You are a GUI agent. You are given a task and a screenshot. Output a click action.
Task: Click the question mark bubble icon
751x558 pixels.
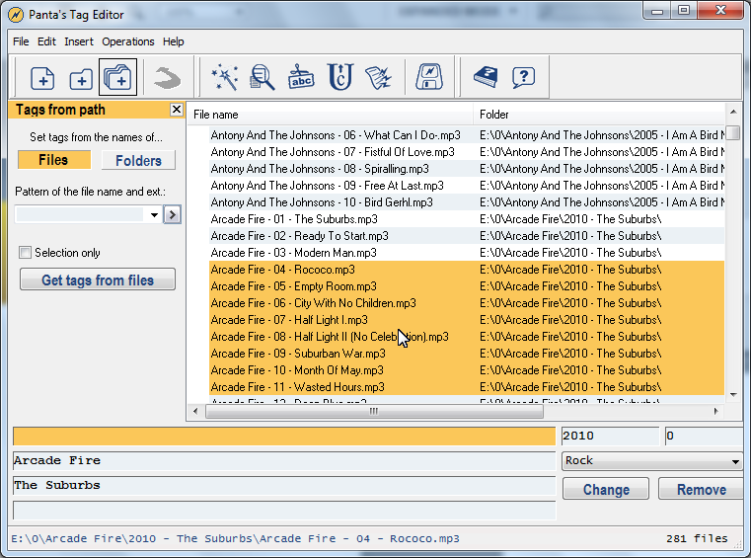coord(523,77)
